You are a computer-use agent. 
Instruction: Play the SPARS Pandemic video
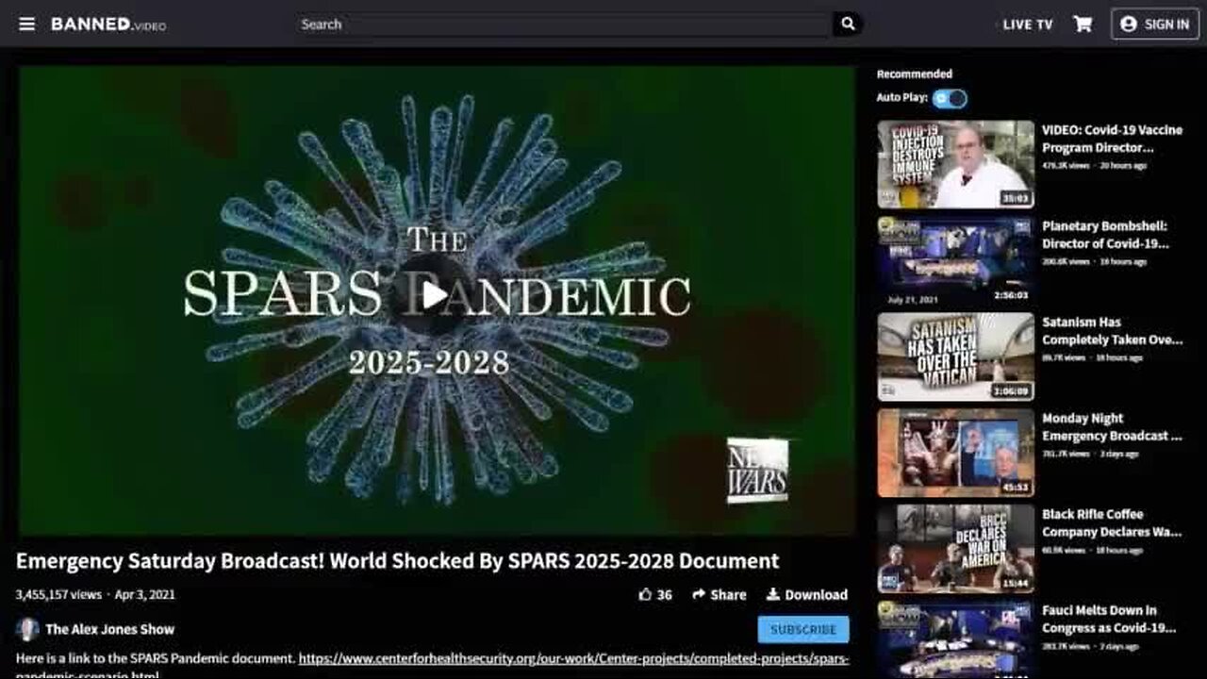click(x=435, y=295)
